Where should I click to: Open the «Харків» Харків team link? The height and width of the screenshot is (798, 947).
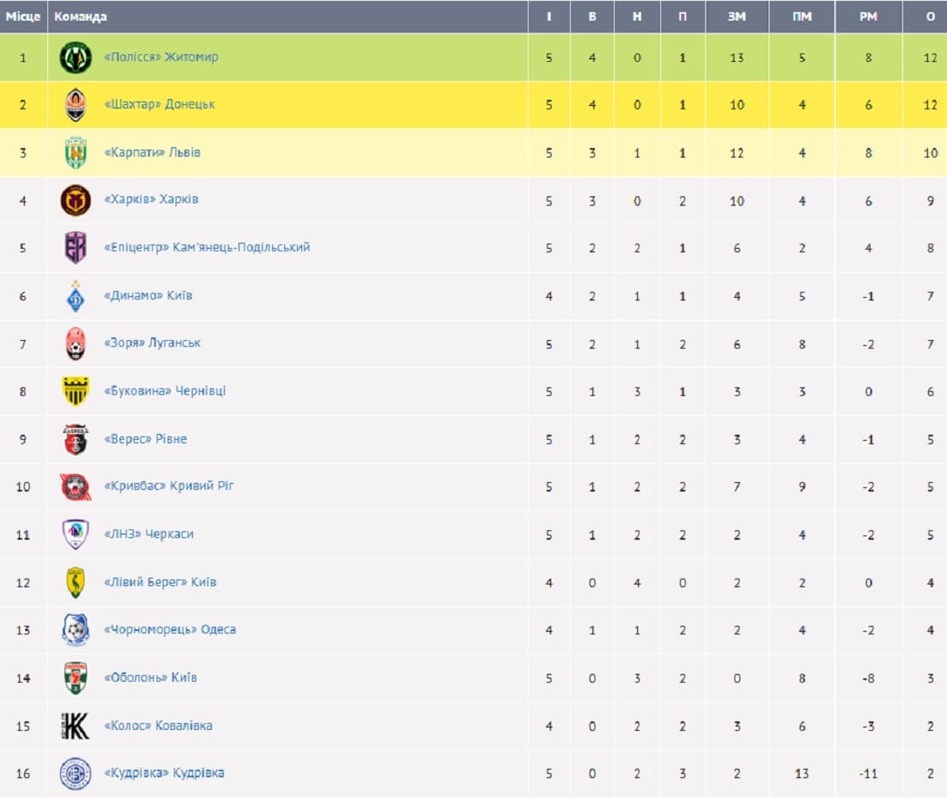pos(151,200)
